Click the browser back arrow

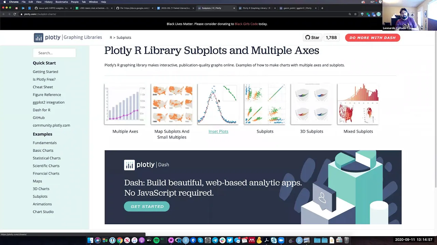click(3, 14)
